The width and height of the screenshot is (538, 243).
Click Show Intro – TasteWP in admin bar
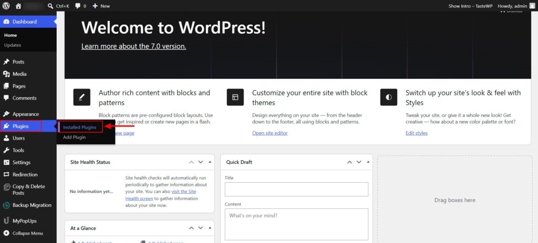coord(471,6)
